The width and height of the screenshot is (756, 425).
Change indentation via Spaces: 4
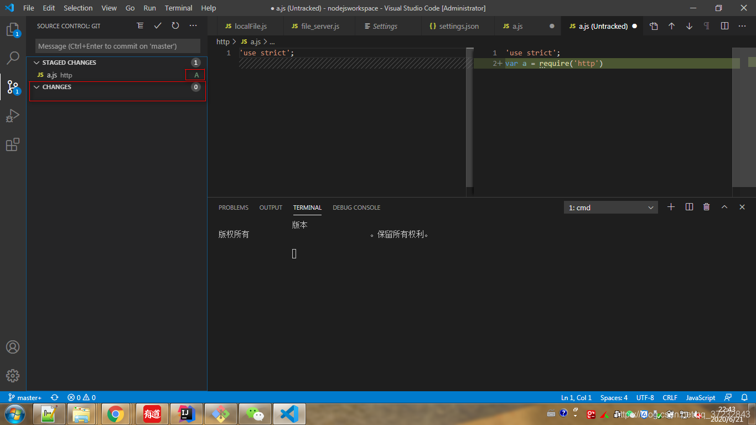coord(614,397)
